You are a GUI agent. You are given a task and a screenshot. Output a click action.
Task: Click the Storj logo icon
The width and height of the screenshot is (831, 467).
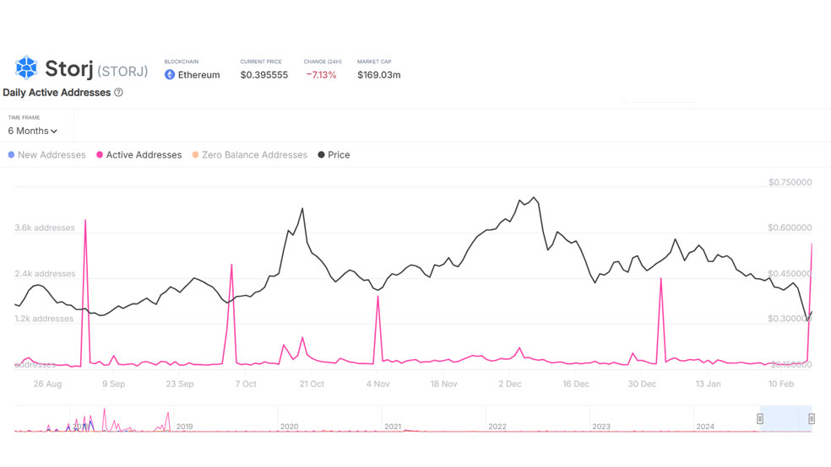pyautogui.click(x=26, y=67)
